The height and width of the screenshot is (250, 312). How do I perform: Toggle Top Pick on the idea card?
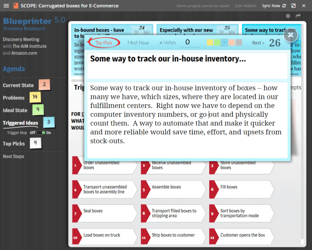click(x=104, y=43)
